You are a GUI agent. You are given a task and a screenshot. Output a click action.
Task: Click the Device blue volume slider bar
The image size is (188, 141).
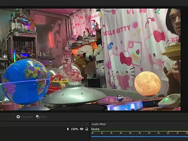(139, 137)
